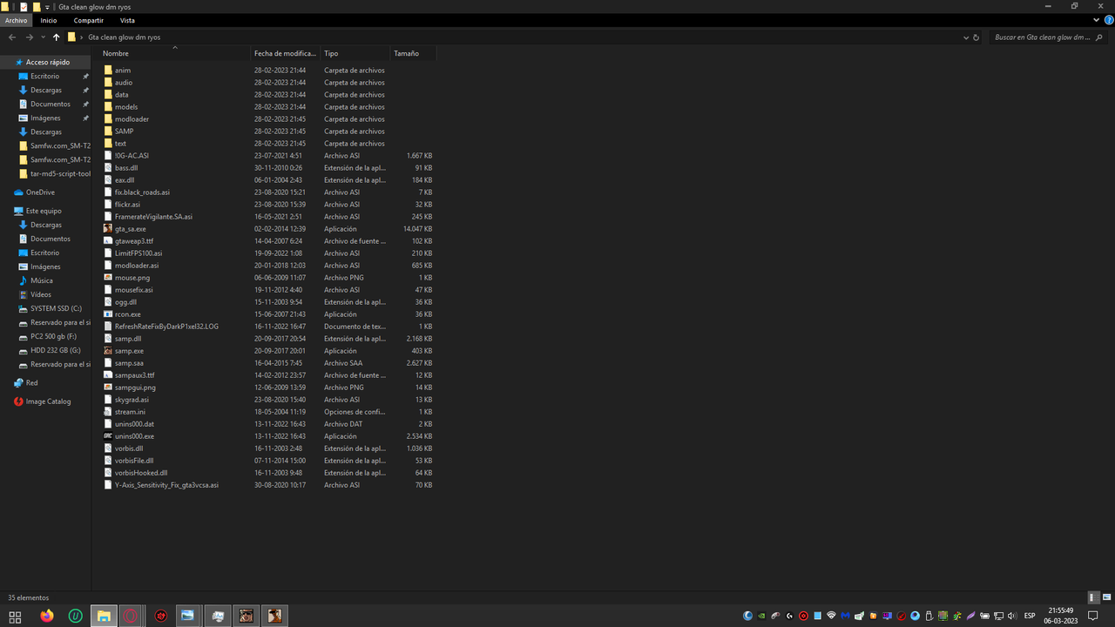Go up one folder level arrow

click(57, 37)
